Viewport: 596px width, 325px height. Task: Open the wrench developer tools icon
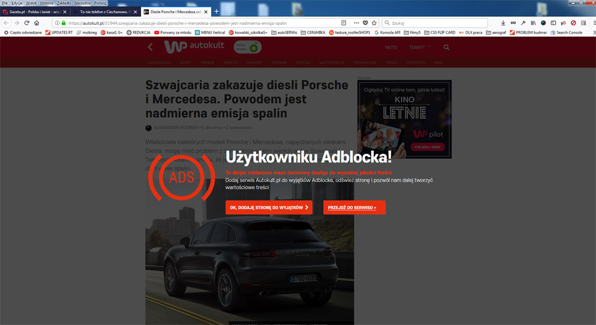point(523,23)
